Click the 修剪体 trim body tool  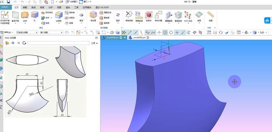70,18
